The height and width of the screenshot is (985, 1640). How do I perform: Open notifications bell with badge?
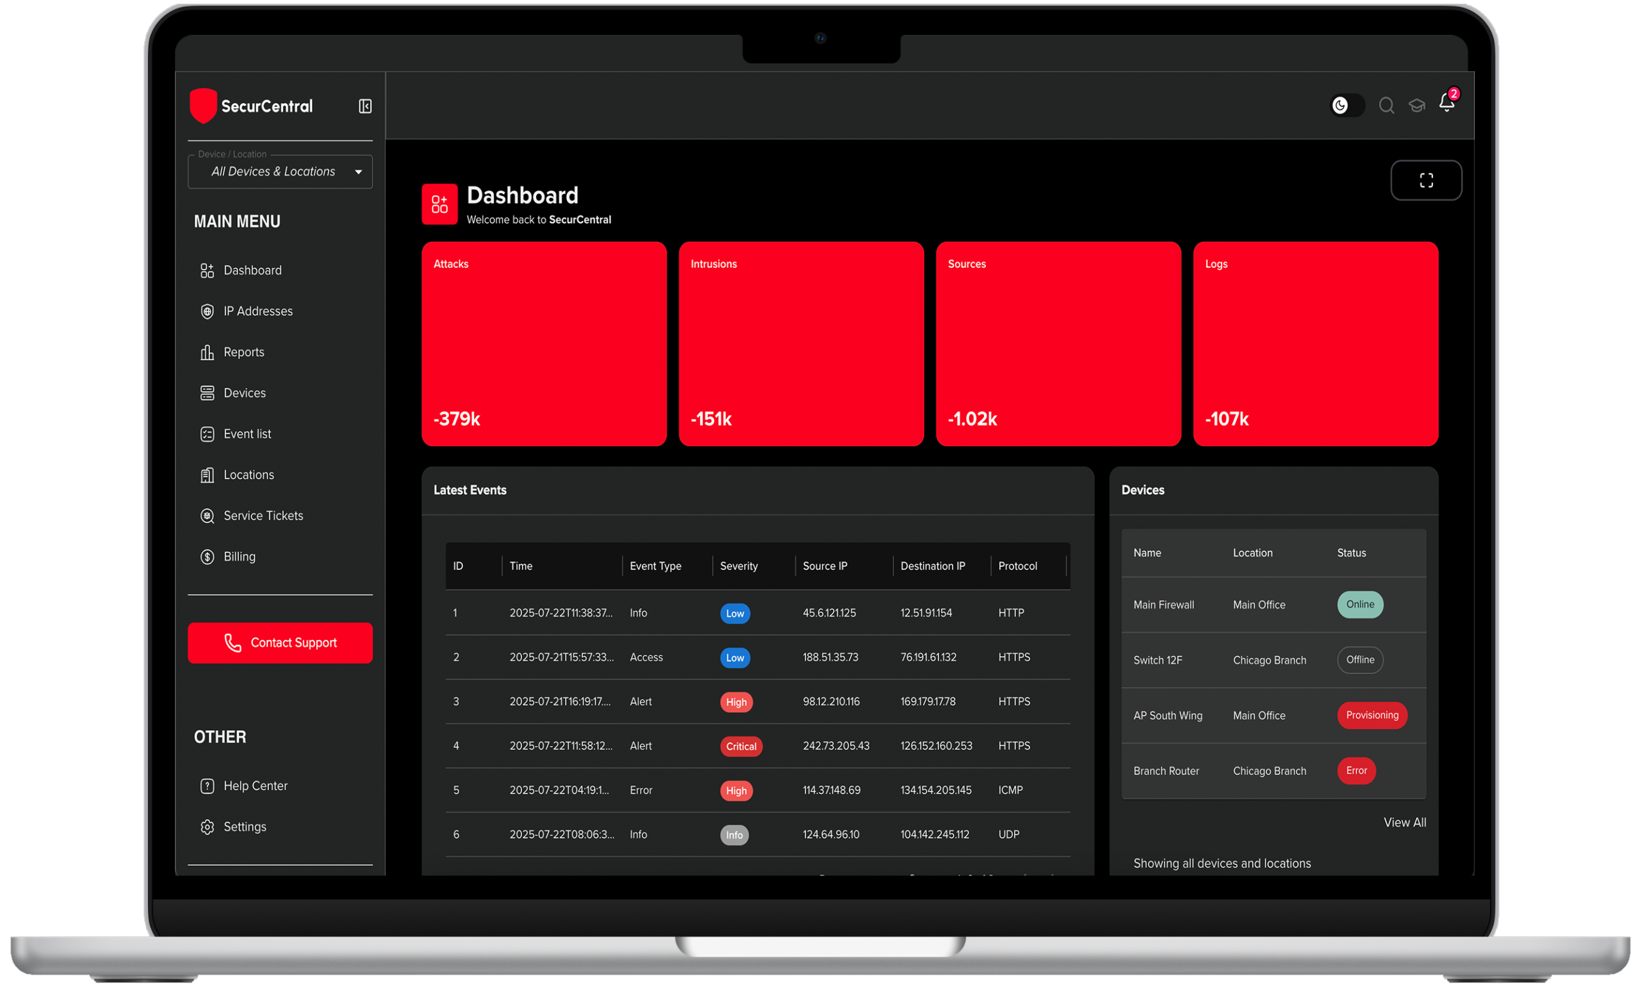click(1446, 103)
